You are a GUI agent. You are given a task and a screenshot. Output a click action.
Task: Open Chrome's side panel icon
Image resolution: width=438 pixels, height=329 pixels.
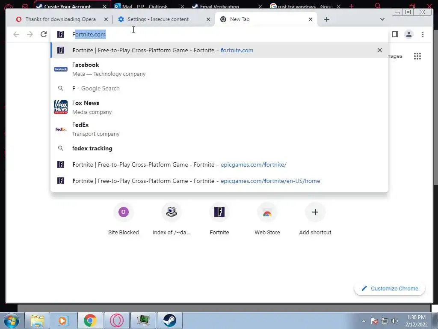395,34
